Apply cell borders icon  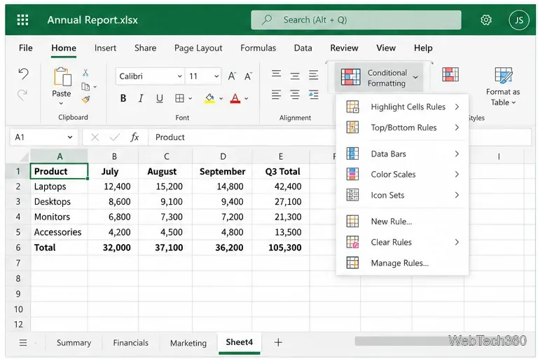pos(179,99)
